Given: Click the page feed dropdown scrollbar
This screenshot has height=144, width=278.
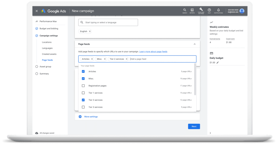Looking at the screenshot, I should pyautogui.click(x=195, y=79).
